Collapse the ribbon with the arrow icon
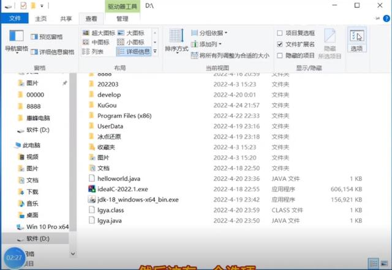This screenshot has height=270, width=392. (377, 18)
